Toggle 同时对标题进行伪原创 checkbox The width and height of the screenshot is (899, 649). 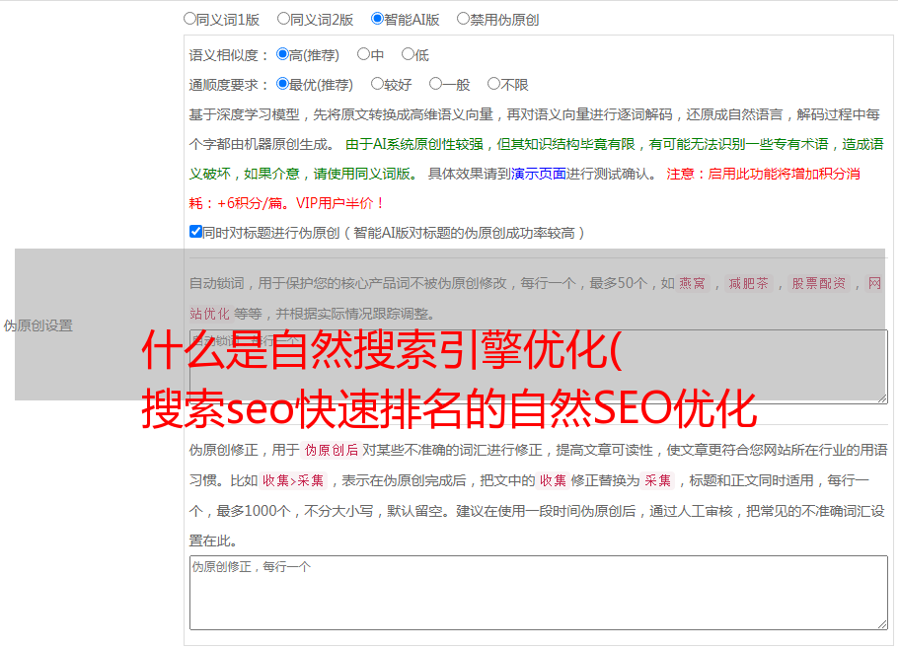coord(195,232)
